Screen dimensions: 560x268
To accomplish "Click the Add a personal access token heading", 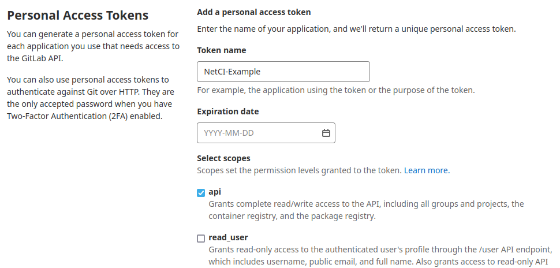I will click(253, 12).
